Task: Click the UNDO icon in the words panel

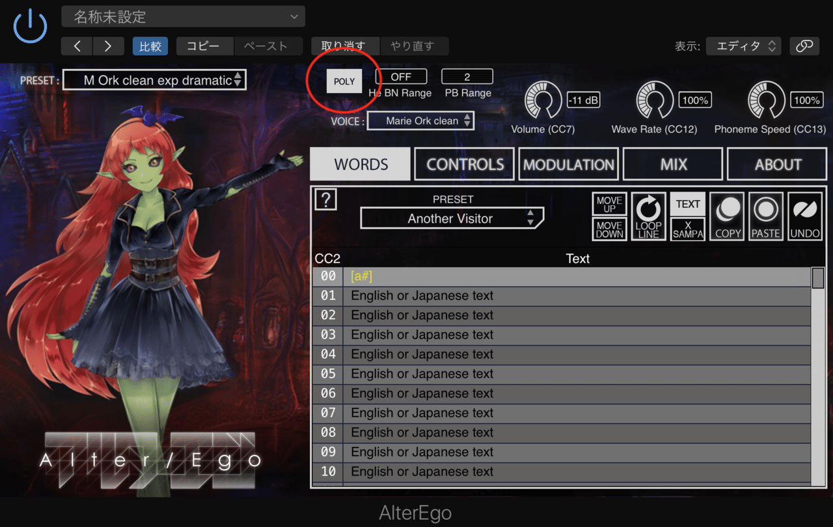Action: [804, 216]
